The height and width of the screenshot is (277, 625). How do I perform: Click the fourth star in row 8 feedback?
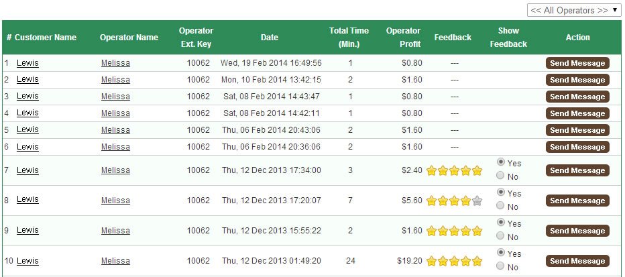point(466,201)
